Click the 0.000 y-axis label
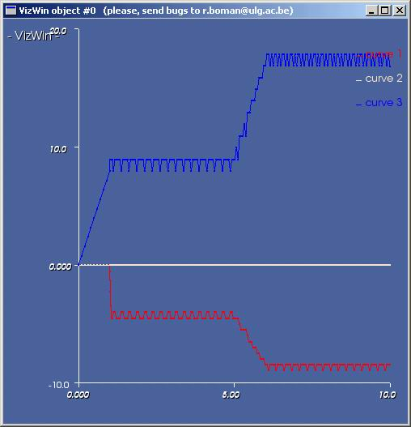 (60, 267)
